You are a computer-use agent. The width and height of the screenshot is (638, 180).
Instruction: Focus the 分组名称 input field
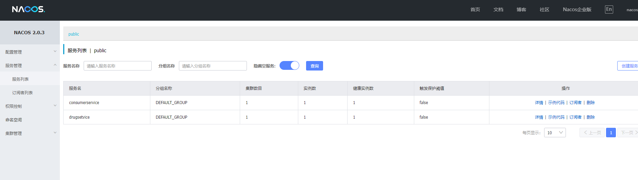213,66
